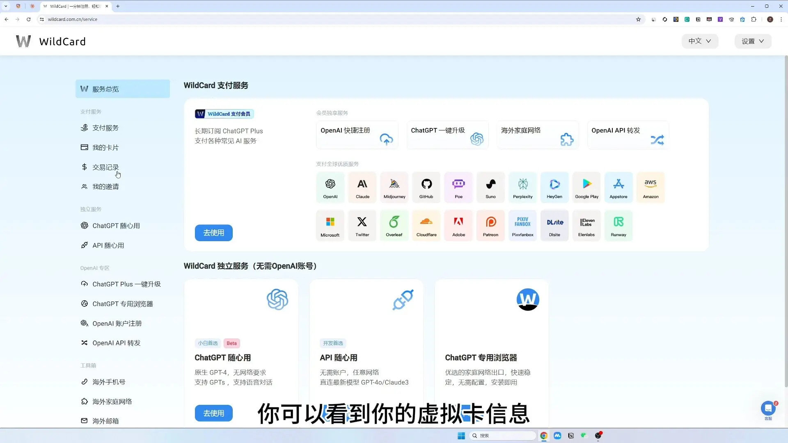
Task: Select the Google Play tile
Action: coord(586,187)
